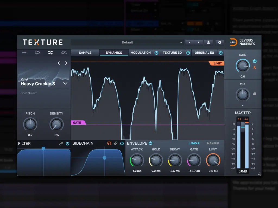This screenshot has width=278, height=208.
Task: Expand the Heavy Crackle 3 sample chevron
Action: click(x=65, y=83)
